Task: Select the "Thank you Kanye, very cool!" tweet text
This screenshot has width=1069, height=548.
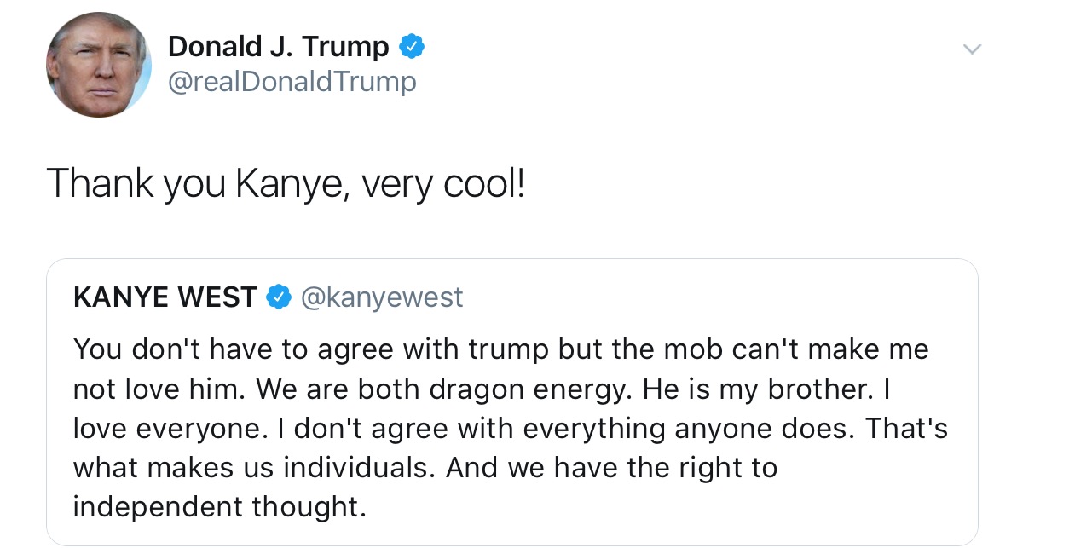Action: 286,184
